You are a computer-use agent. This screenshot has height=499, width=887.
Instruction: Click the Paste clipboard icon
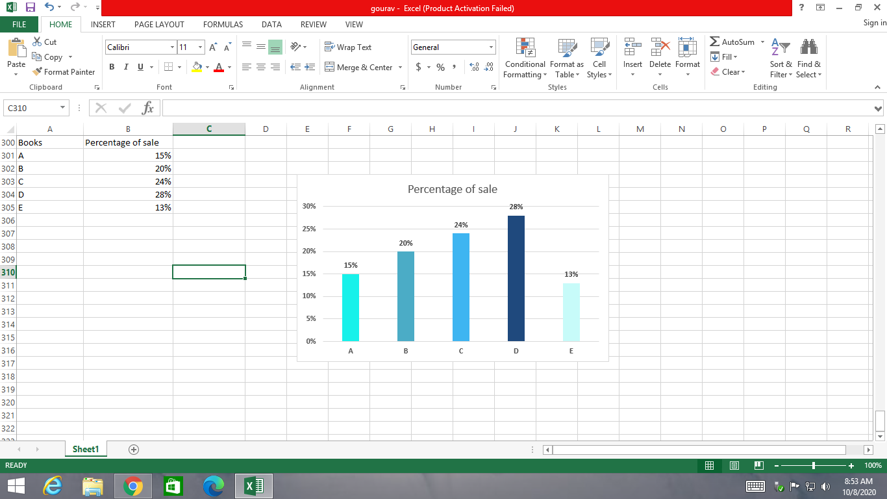tap(16, 49)
